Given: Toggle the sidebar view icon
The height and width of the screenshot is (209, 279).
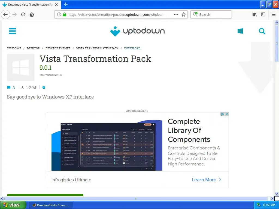Looking at the screenshot, I should click(263, 14).
